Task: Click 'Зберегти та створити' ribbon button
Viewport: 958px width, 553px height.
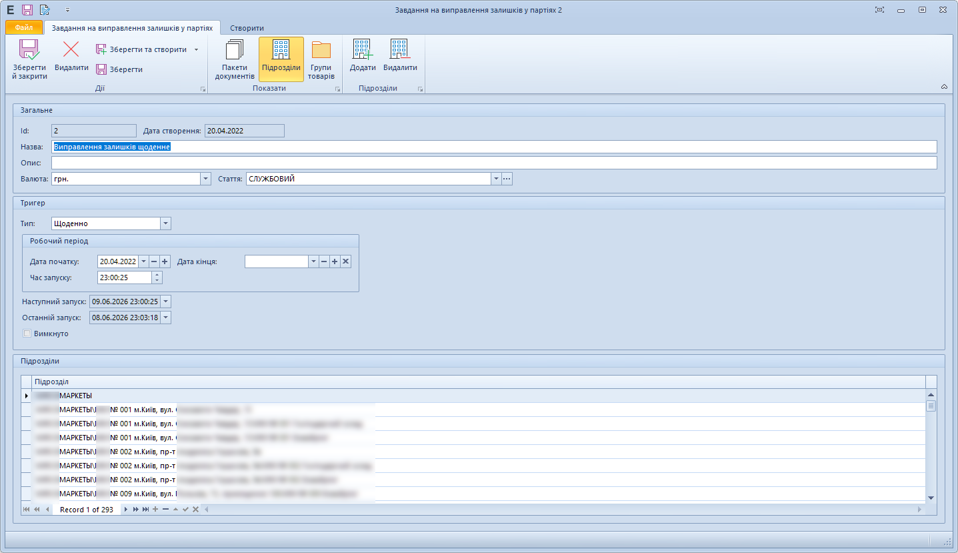Action: click(141, 49)
